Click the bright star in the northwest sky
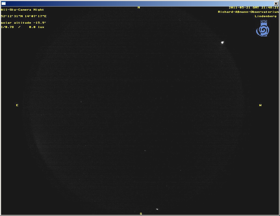 tap(222, 42)
